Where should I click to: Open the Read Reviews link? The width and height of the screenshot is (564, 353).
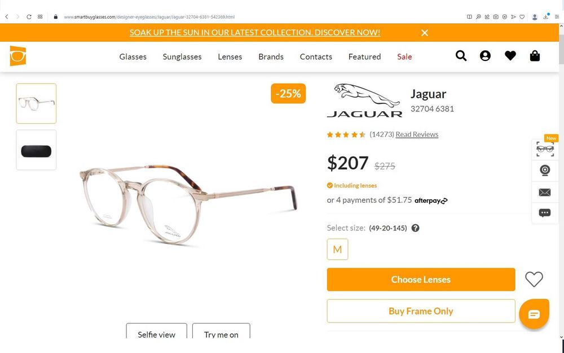417,134
